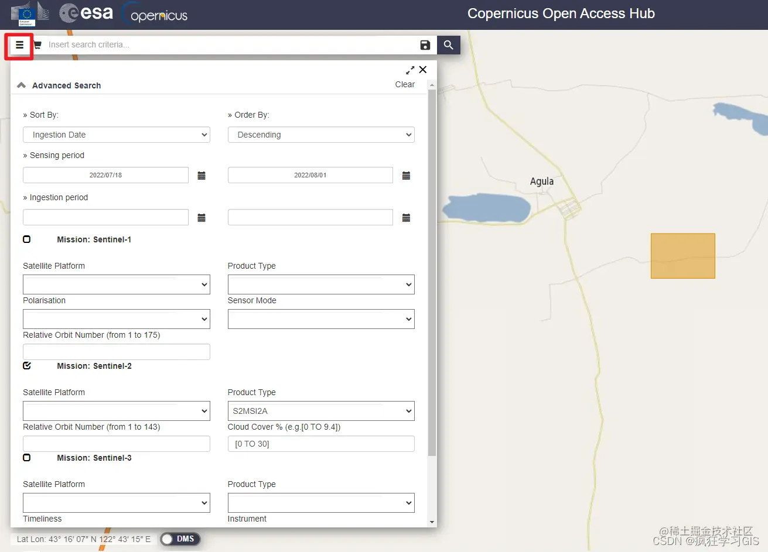Open Sentinel-2 Satellite Platform dropdown
Viewport: 768px width, 552px height.
pyautogui.click(x=117, y=411)
